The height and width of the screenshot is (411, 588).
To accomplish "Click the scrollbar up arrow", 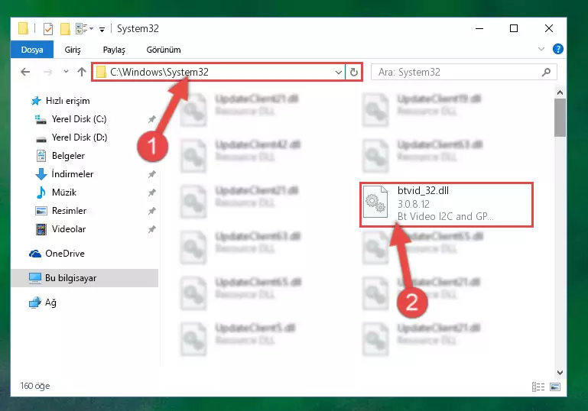I will pos(560,92).
